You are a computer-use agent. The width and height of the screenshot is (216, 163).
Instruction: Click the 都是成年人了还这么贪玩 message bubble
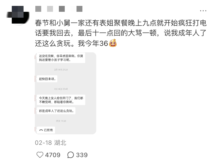tap(56, 111)
